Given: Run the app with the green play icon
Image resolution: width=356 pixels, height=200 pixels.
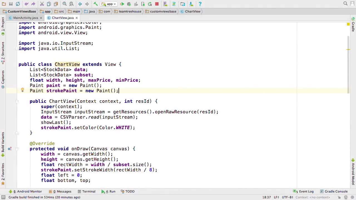Looking at the screenshot, I should pos(122,4).
